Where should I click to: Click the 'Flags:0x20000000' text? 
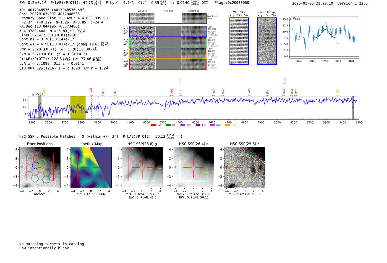coord(232,3)
